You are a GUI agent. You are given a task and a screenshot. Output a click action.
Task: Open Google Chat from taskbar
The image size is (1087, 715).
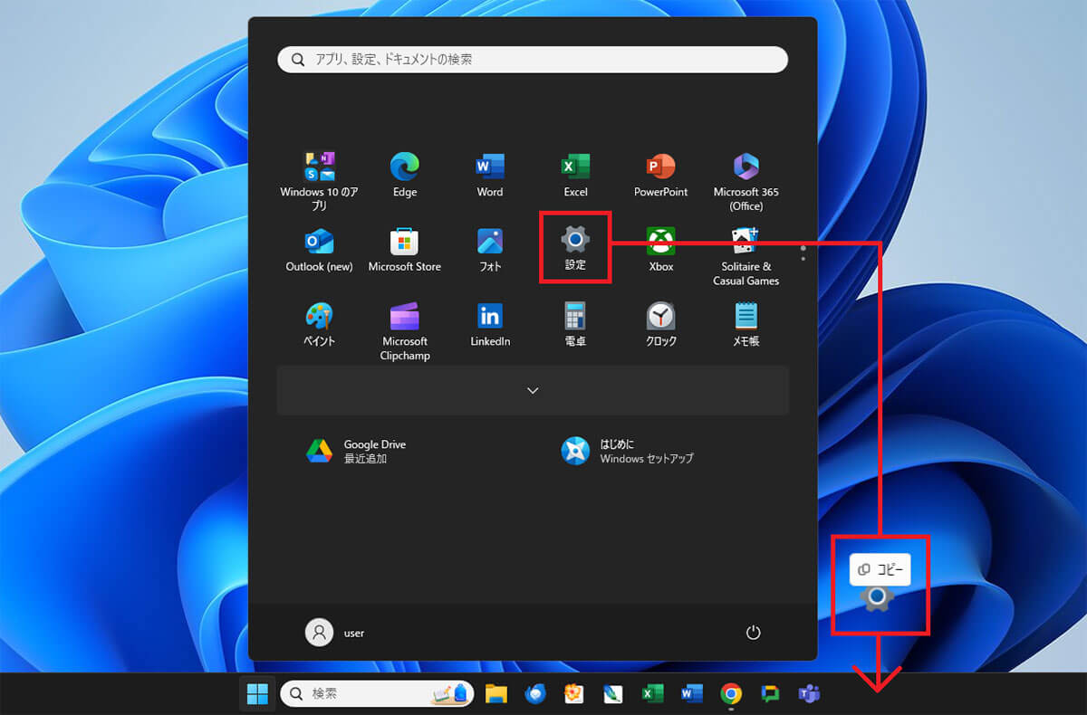(x=770, y=694)
